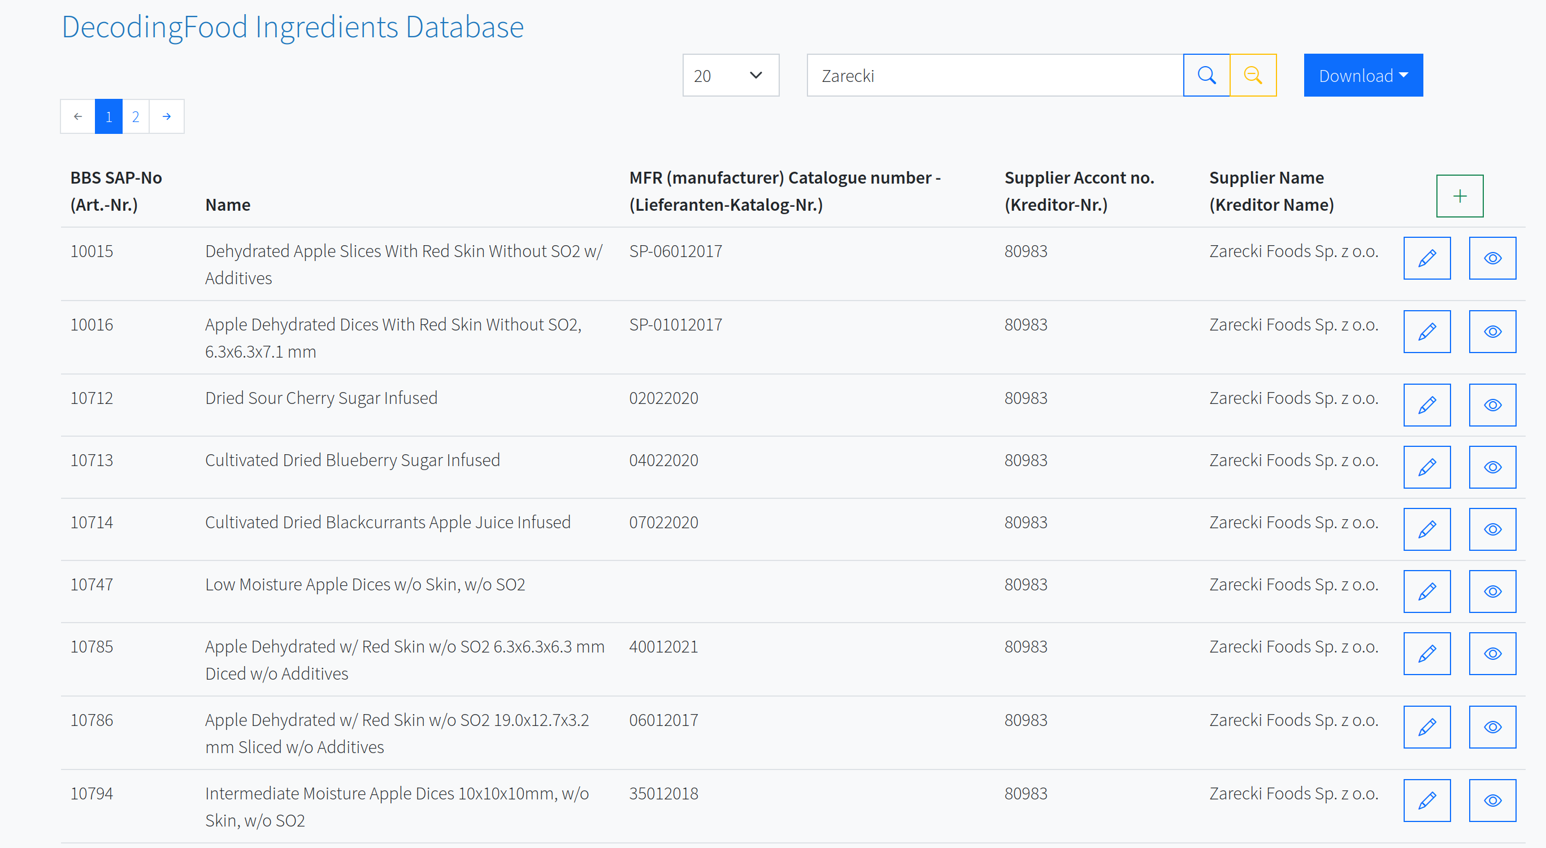This screenshot has height=848, width=1546.
Task: Click the DecodingFood Ingredients Database title
Action: coord(293,27)
